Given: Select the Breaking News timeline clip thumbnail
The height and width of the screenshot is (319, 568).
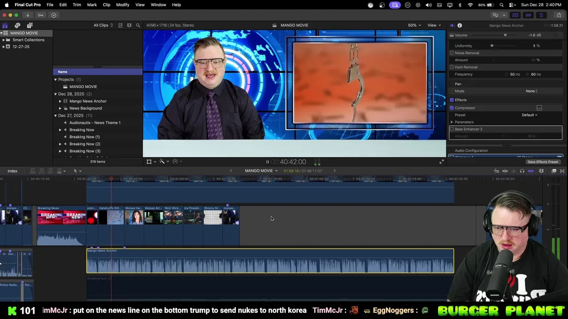Looking at the screenshot, I should [61, 217].
